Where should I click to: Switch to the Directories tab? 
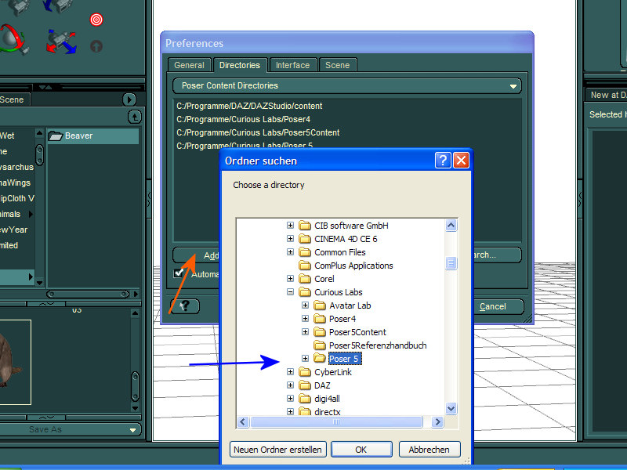(240, 65)
